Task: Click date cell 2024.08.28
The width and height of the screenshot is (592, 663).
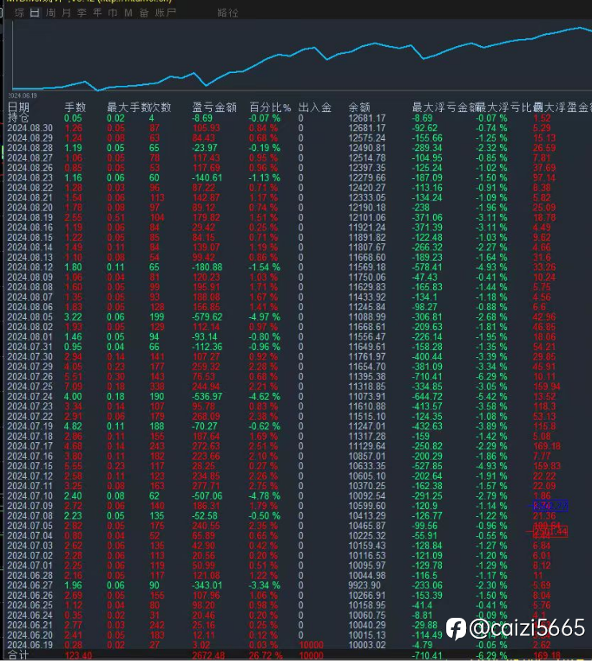Action: 30,148
